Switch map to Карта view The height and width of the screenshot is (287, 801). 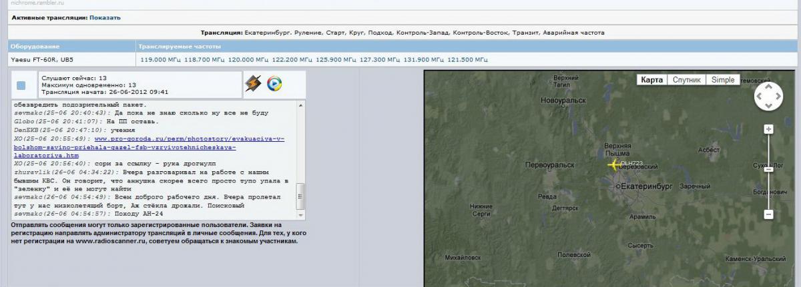[651, 80]
